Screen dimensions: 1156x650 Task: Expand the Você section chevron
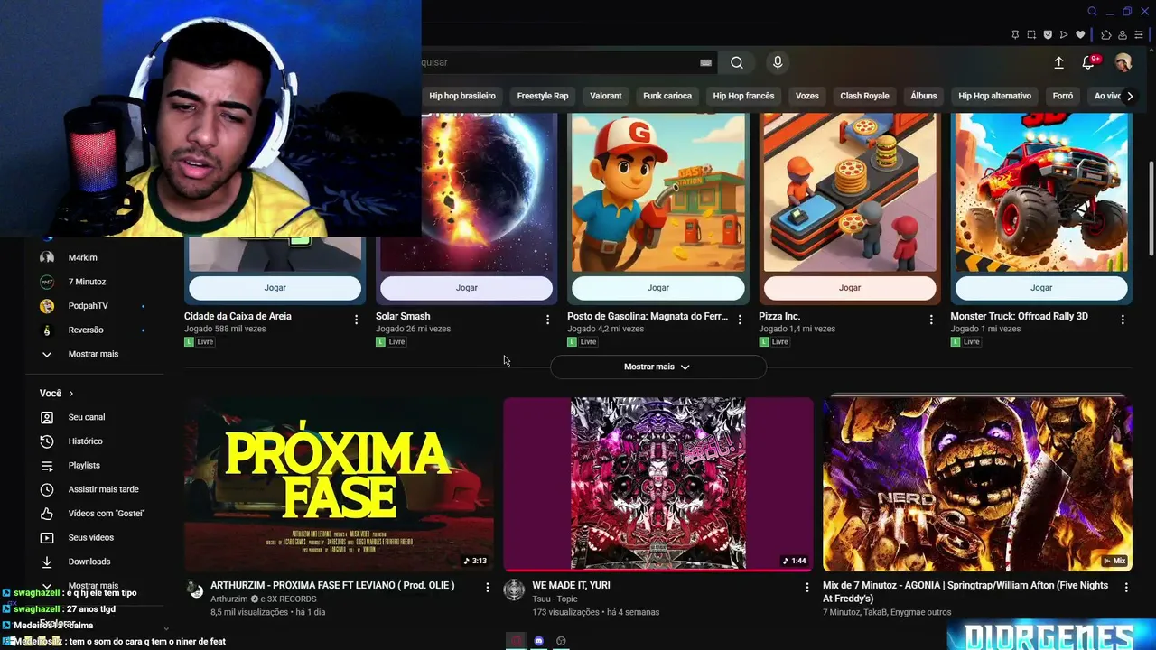70,394
